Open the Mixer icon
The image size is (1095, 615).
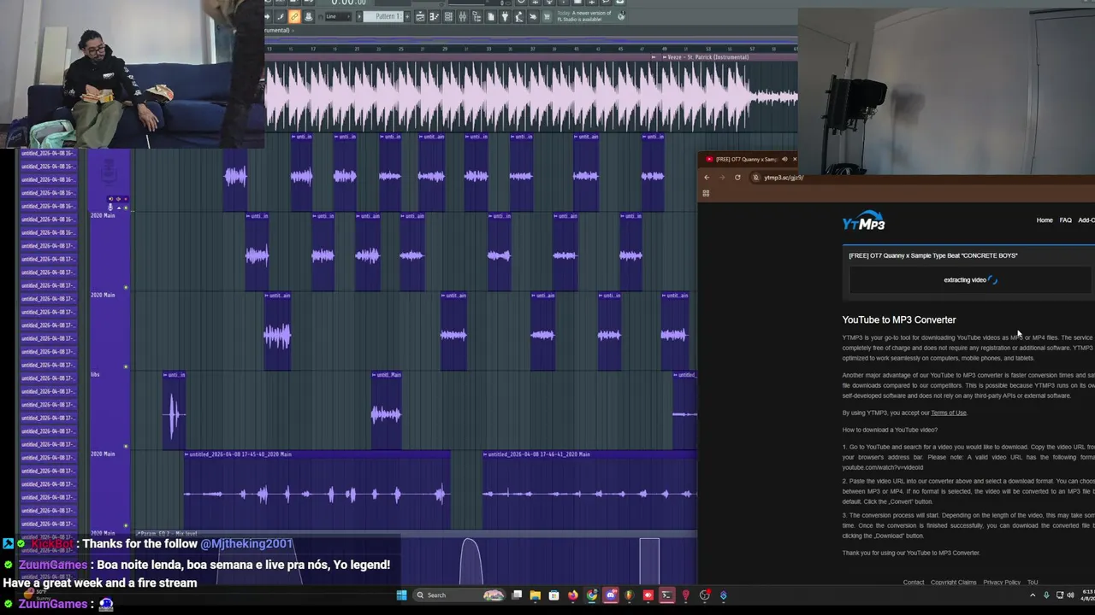coord(462,16)
